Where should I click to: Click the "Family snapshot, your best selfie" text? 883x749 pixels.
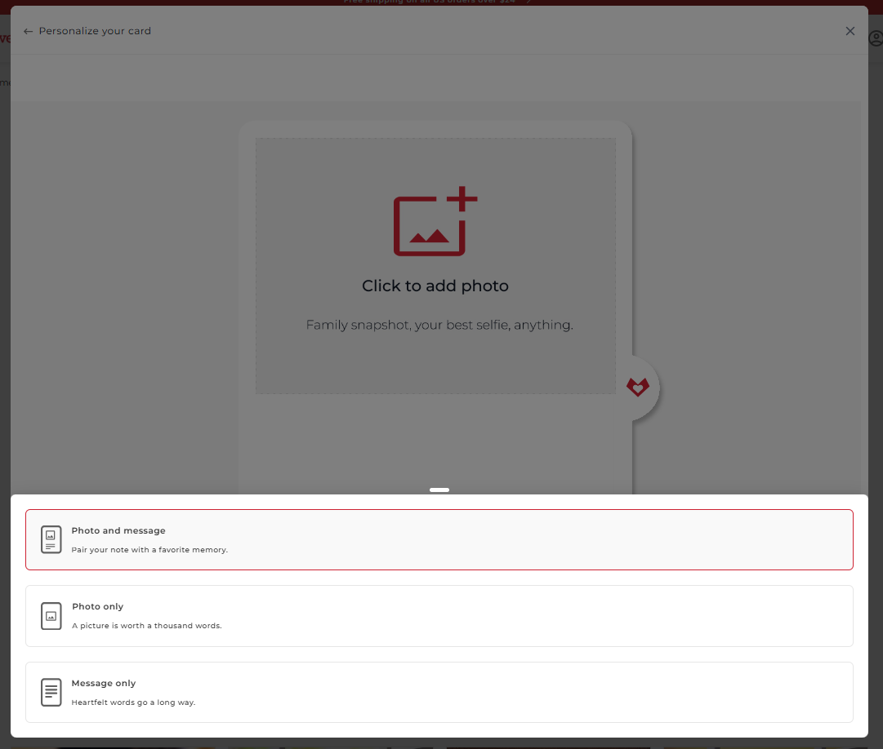[439, 325]
